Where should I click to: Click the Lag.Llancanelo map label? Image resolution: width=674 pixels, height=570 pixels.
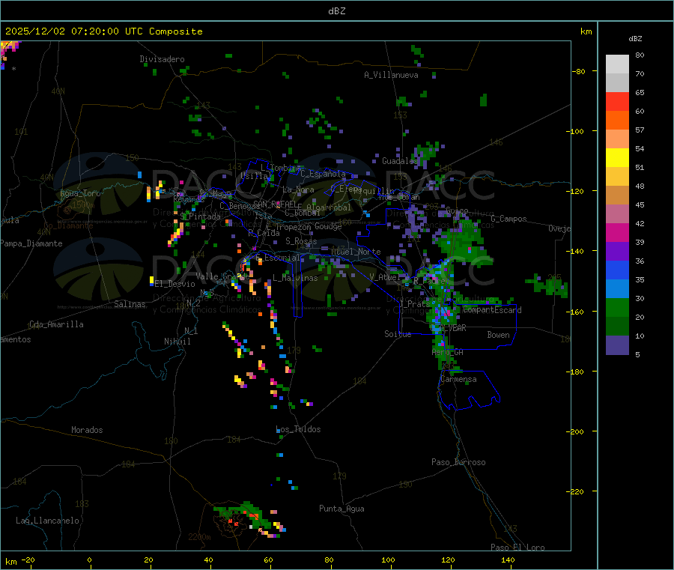coord(48,521)
